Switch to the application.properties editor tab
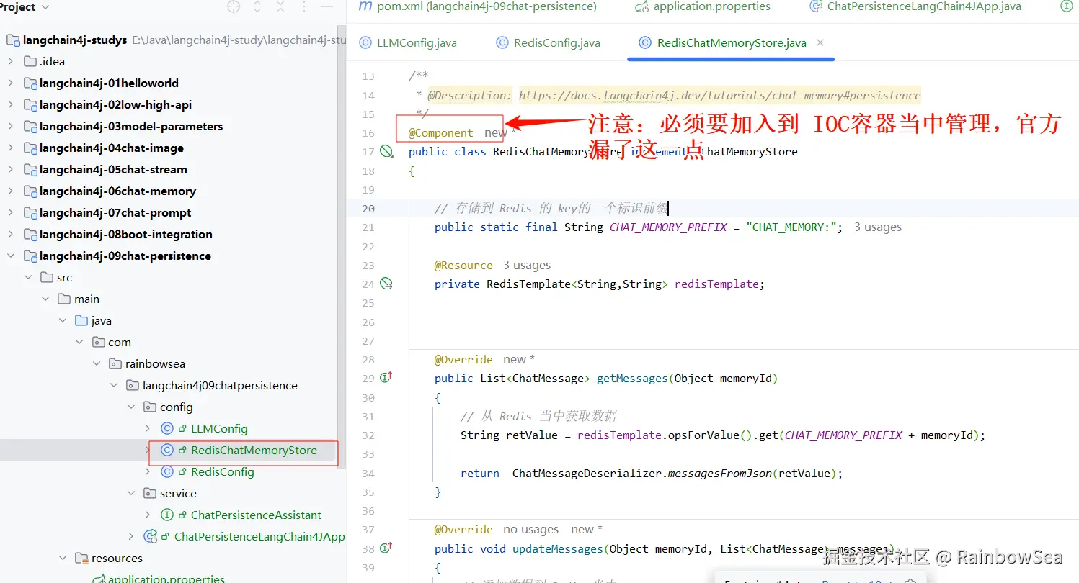The width and height of the screenshot is (1079, 583). (x=703, y=6)
